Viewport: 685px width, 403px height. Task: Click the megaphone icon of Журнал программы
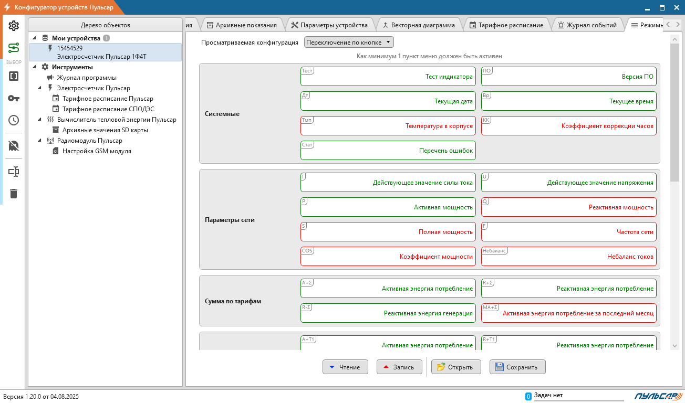(50, 78)
